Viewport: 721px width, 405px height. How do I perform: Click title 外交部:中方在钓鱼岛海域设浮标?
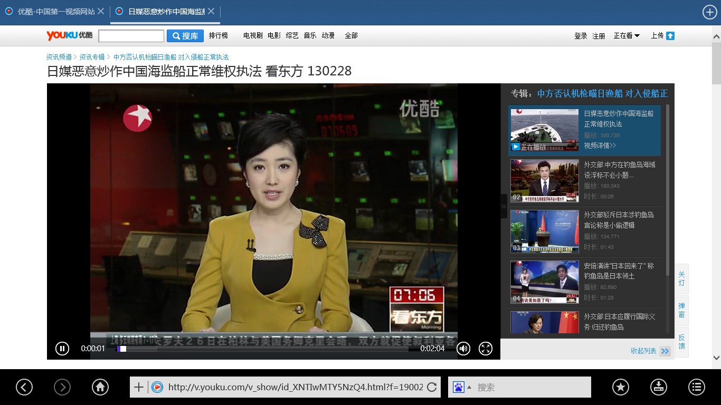pyautogui.click(x=620, y=170)
